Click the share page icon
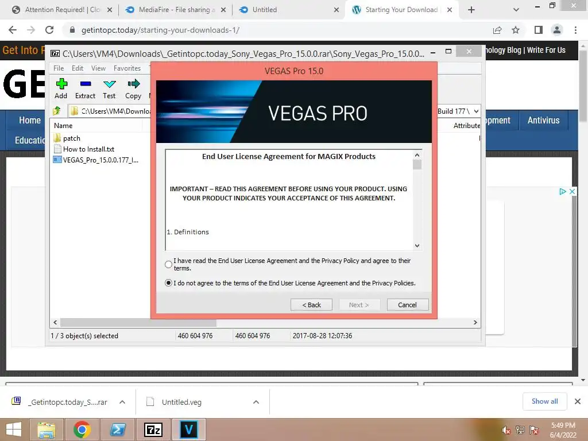The image size is (588, 441). (497, 30)
